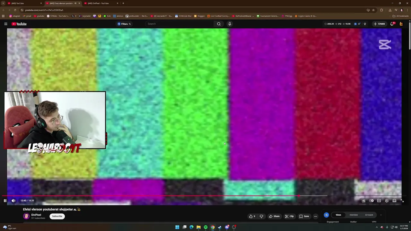This screenshot has width=411, height=231.
Task: Like the video with thumbs up
Action: click(x=252, y=216)
